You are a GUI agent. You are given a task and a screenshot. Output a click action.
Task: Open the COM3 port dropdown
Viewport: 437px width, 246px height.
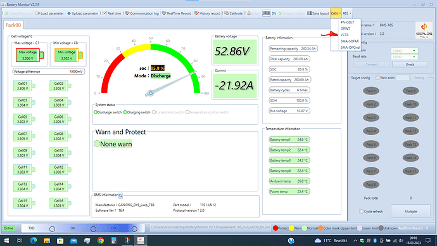pyautogui.click(x=414, y=51)
